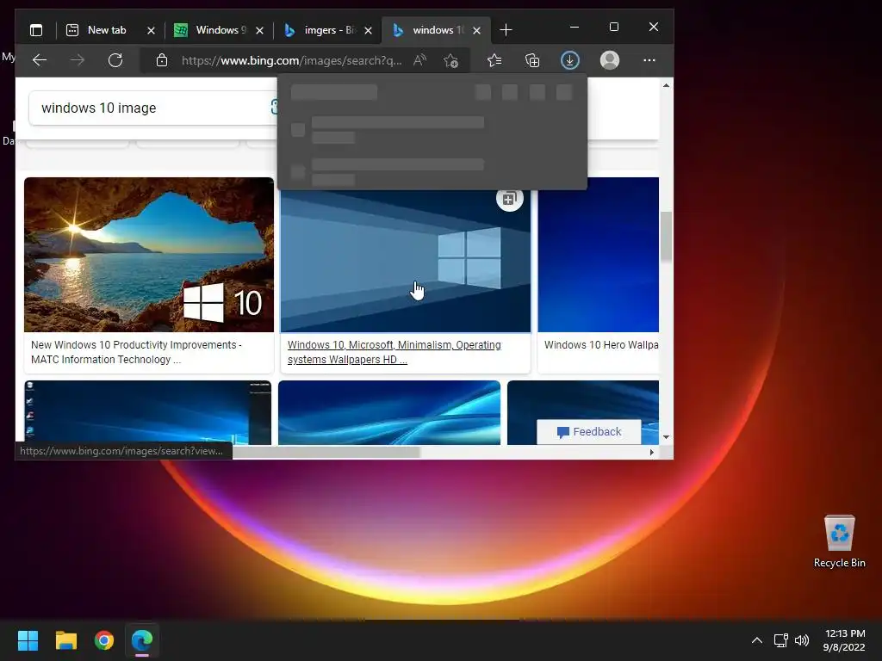Open the Windows 10 Hero Wallpaper thumbnail

click(x=598, y=255)
